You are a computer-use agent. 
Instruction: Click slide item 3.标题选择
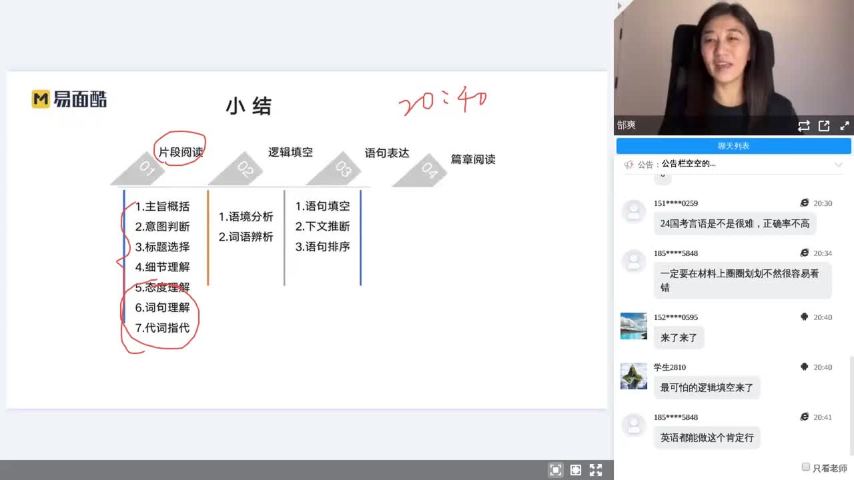point(162,247)
